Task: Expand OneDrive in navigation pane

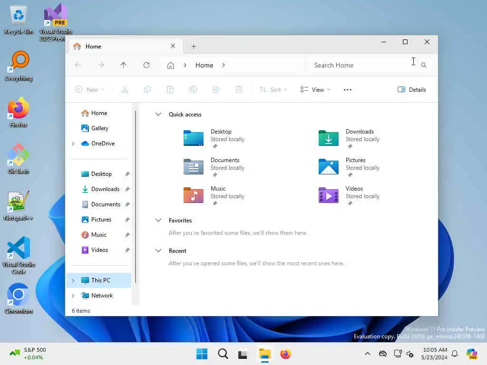Action: point(73,144)
